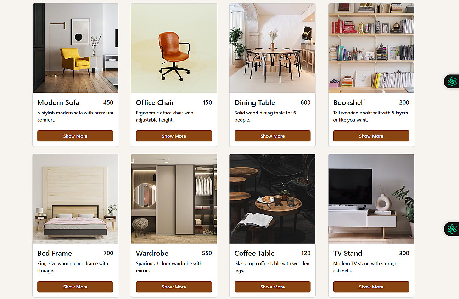
Task: Select the bed frame bedroom image
Action: (x=75, y=199)
